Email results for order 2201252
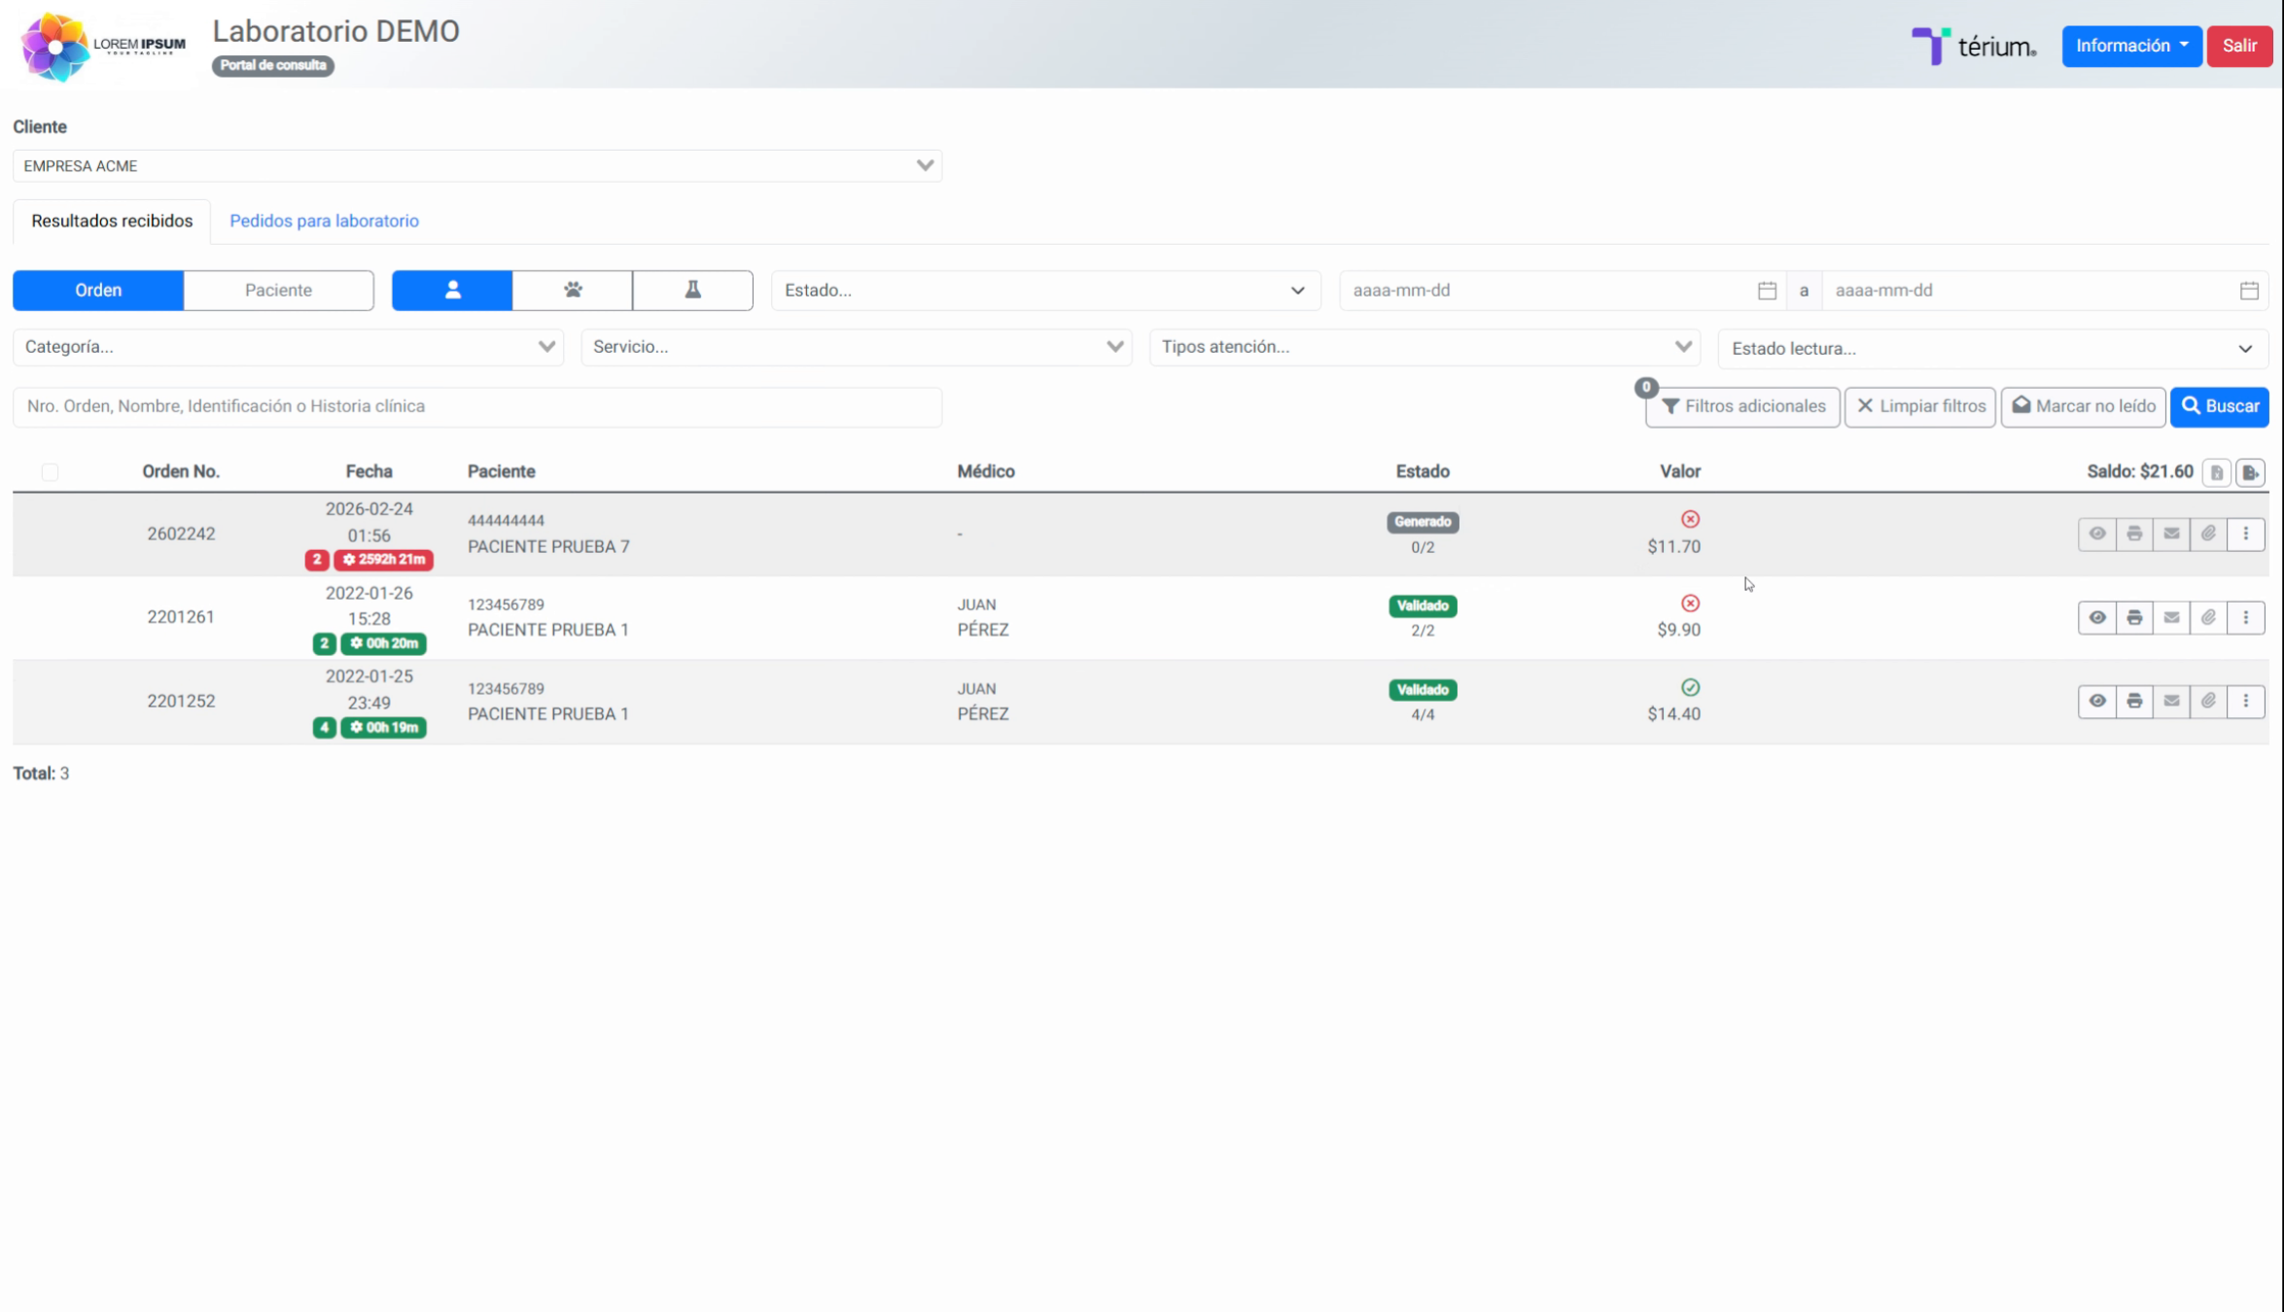 coord(2171,701)
